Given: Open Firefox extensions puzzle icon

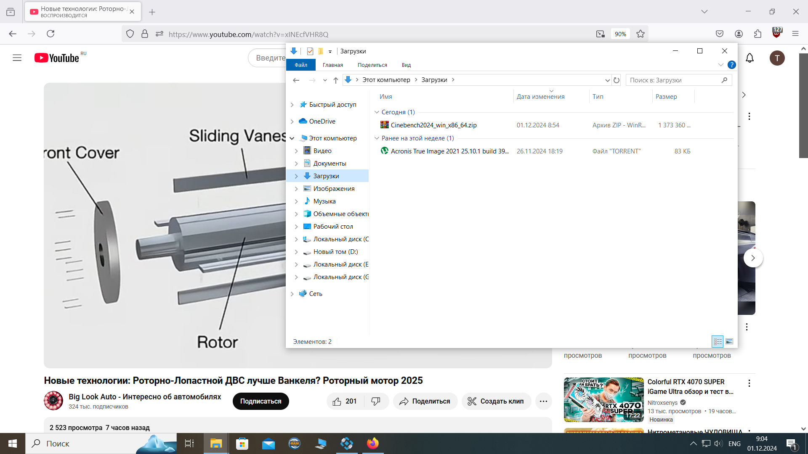Looking at the screenshot, I should coord(757,34).
